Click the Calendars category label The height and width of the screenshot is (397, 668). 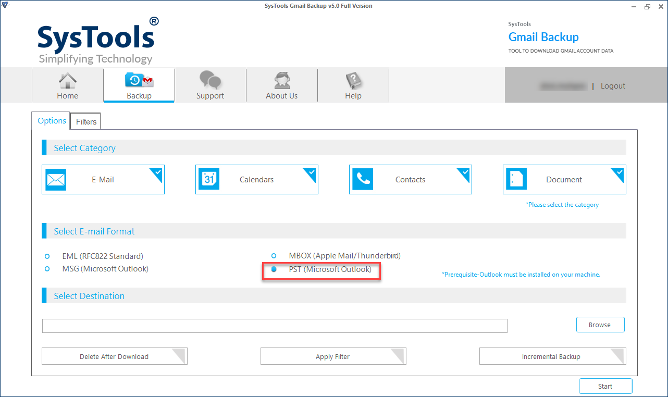tap(256, 180)
